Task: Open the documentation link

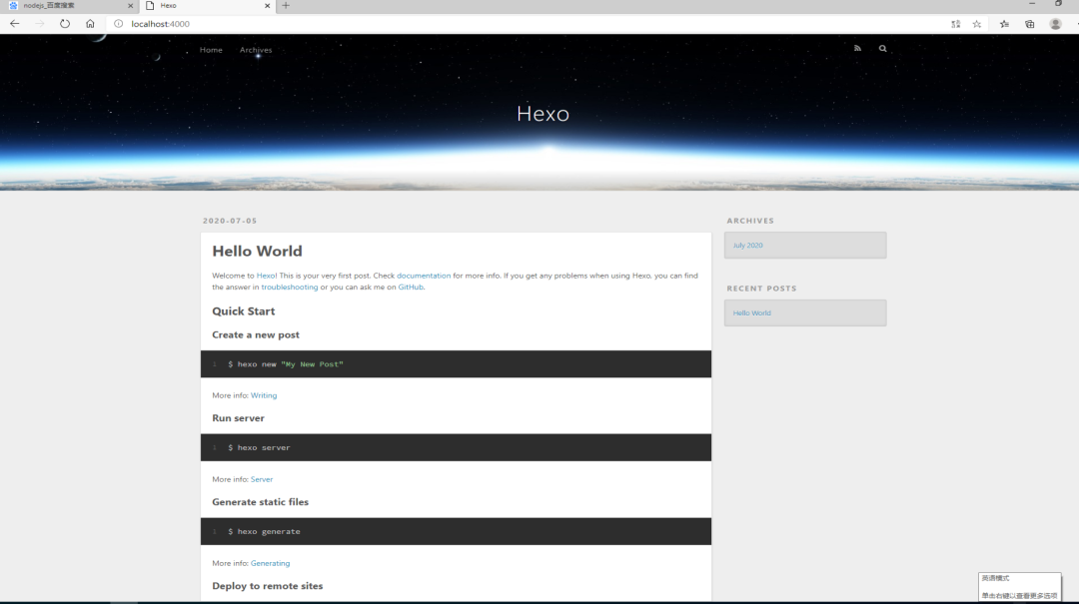Action: coord(424,276)
